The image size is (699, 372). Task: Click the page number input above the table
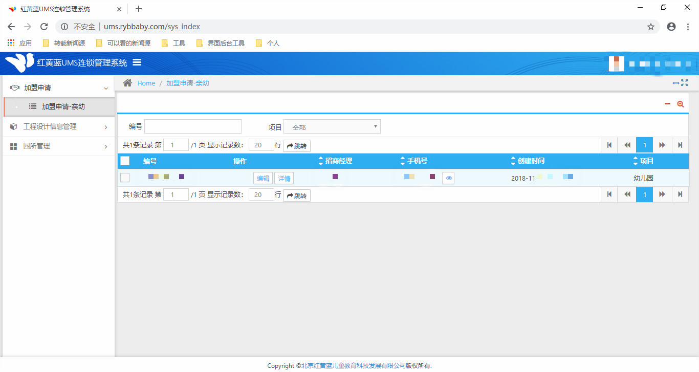click(x=176, y=145)
